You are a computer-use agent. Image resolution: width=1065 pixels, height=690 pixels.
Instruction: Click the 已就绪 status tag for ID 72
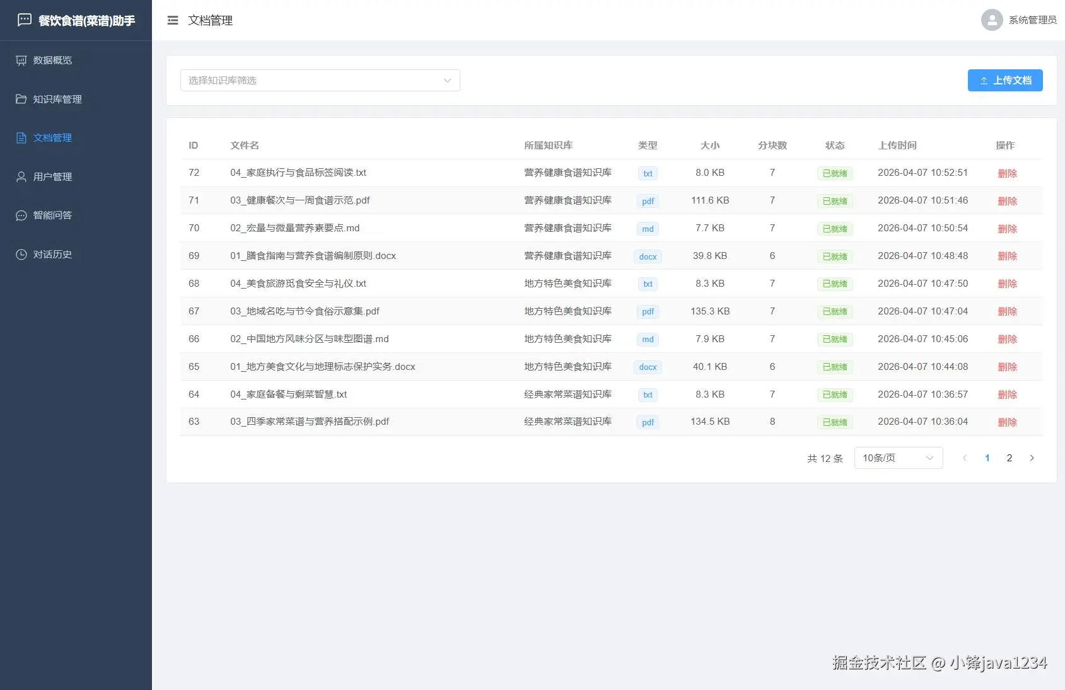click(x=835, y=173)
